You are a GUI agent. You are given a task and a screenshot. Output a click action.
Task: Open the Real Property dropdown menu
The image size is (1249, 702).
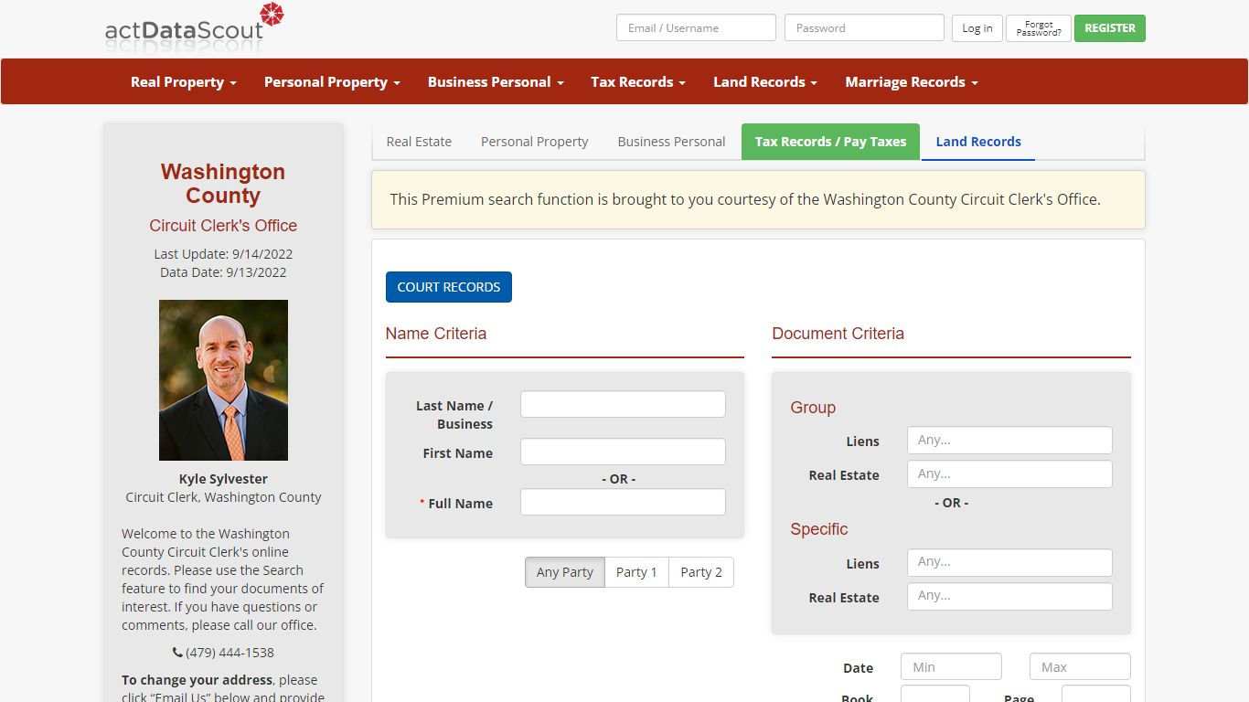click(x=184, y=81)
